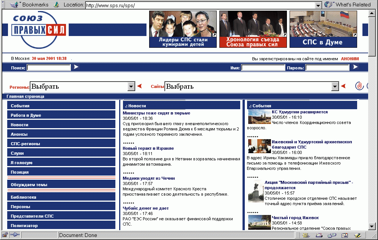Image resolution: width=378 pixels, height=240 pixels.
Task: Open the Location URL history dropdown
Action: pos(318,5)
